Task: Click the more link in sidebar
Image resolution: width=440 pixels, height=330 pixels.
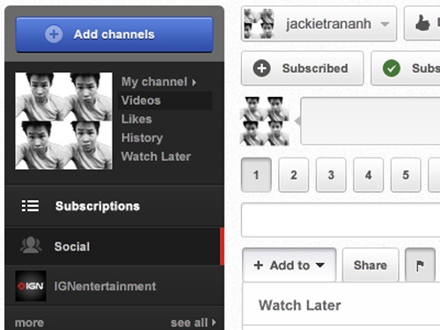Action: click(29, 323)
